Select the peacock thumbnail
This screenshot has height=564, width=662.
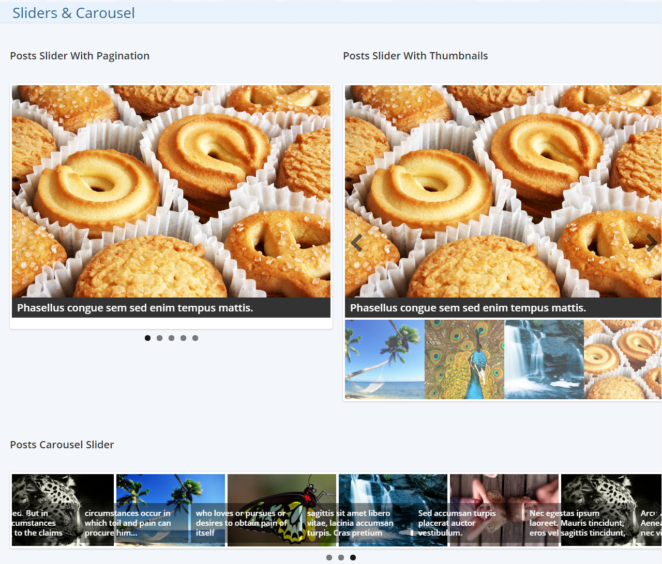point(464,359)
